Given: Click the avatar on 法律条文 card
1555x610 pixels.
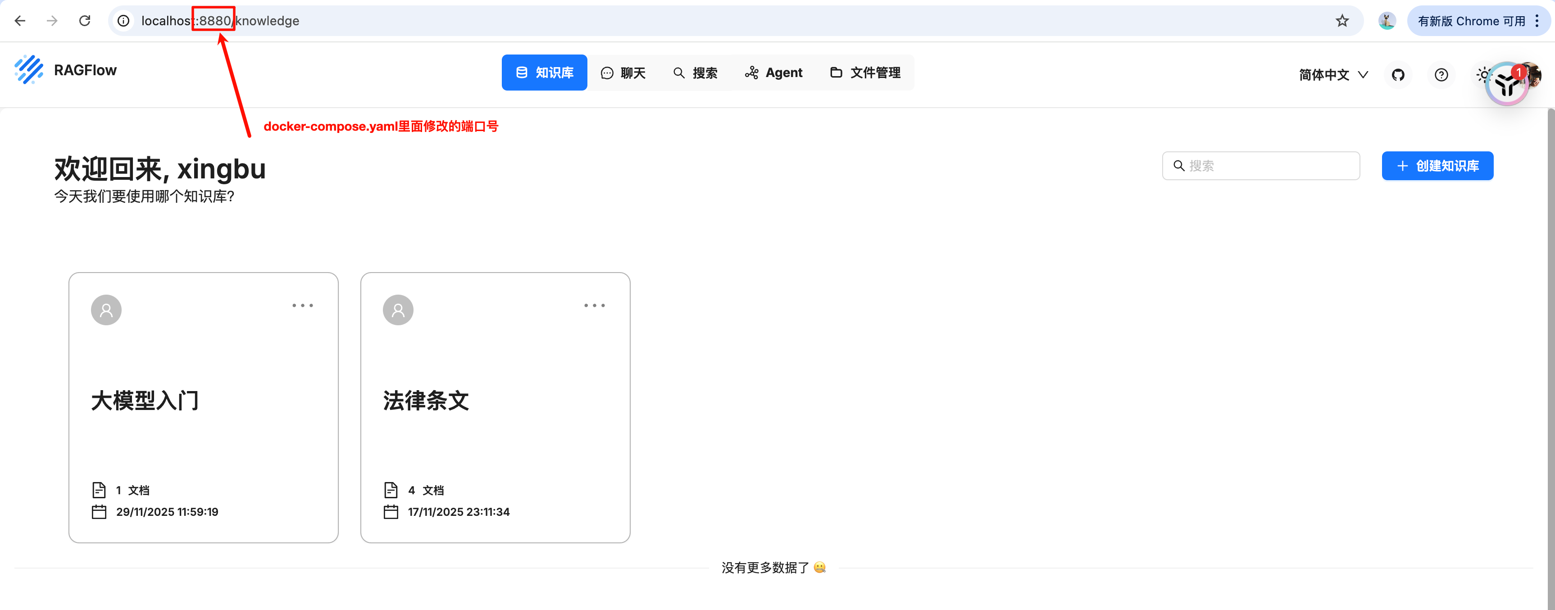Looking at the screenshot, I should [x=398, y=310].
